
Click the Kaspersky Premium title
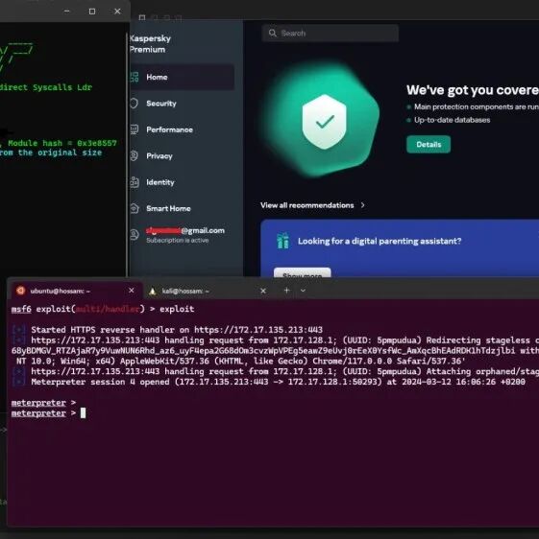pyautogui.click(x=150, y=44)
